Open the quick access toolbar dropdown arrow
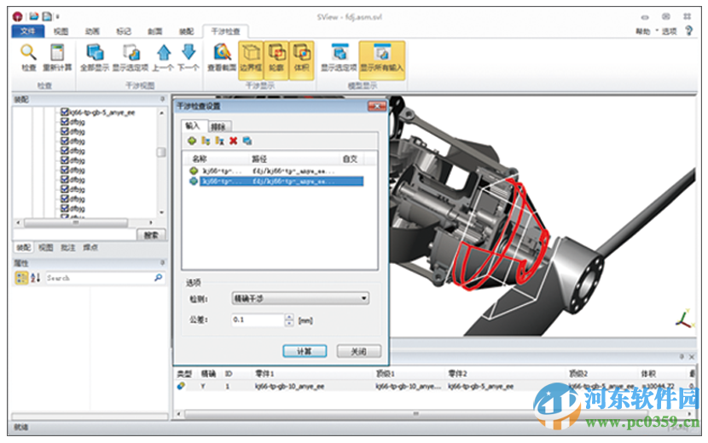Image resolution: width=708 pixels, height=443 pixels. pos(58,17)
